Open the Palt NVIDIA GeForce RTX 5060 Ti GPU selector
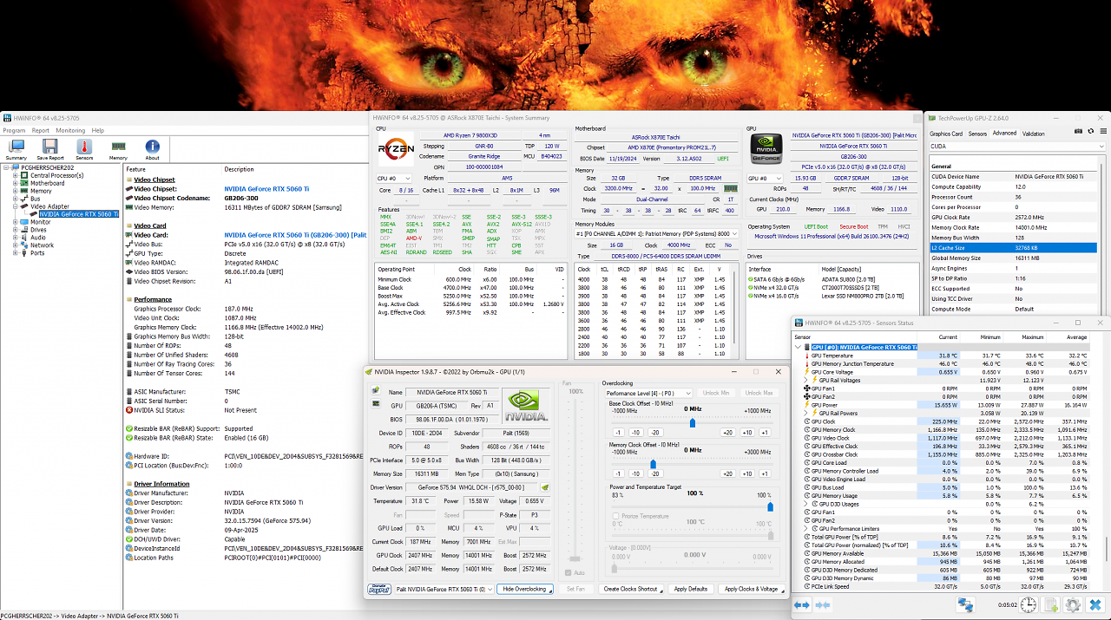1111x620 pixels. coord(443,589)
